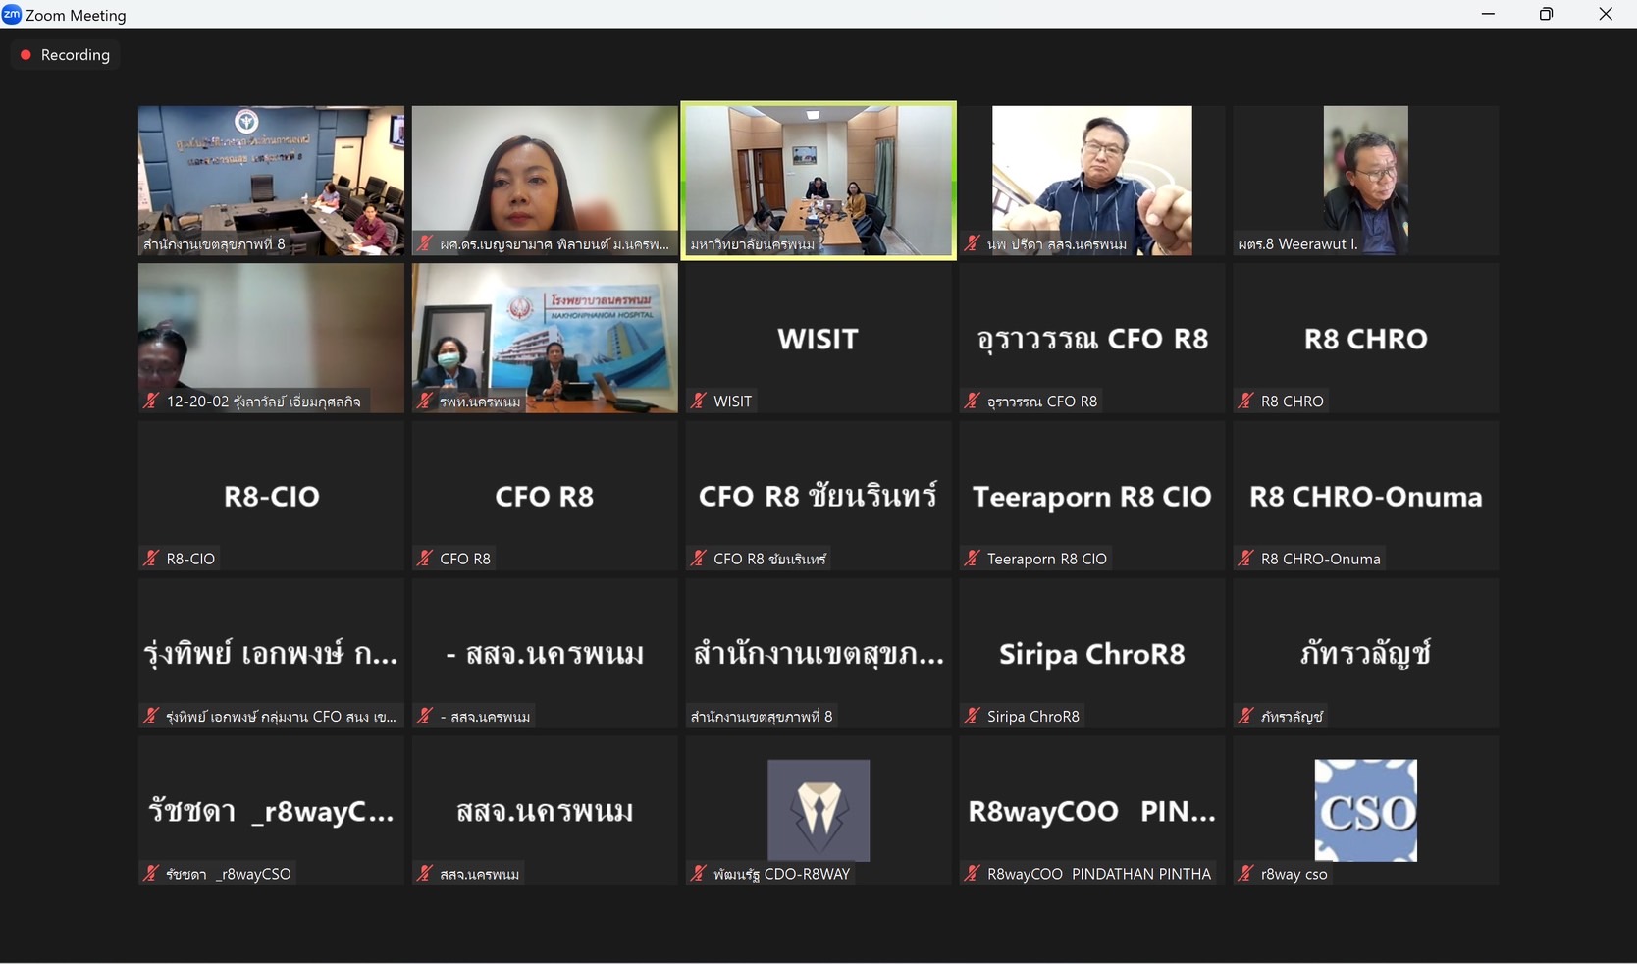This screenshot has width=1637, height=964.
Task: Select the conference room video in first tile
Action: [271, 181]
